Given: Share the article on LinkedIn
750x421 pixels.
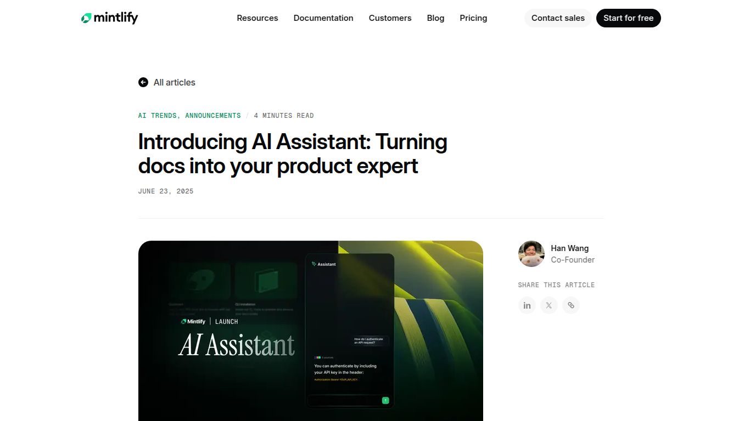Looking at the screenshot, I should pos(527,305).
